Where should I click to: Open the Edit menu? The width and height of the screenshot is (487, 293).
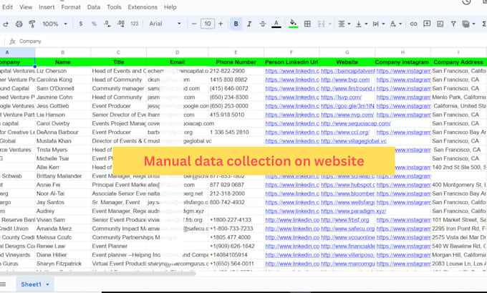(7, 7)
